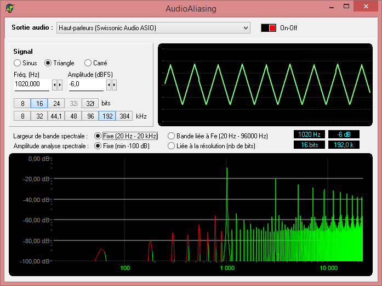Viewport: 382px width, 286px height.
Task: Decrease frequency with left arrow stepper
Action: [54, 85]
